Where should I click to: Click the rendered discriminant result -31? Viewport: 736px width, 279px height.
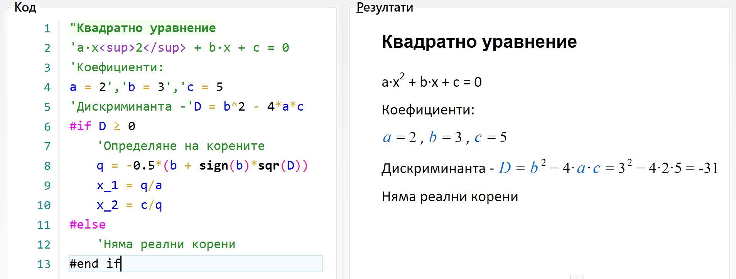tap(708, 168)
